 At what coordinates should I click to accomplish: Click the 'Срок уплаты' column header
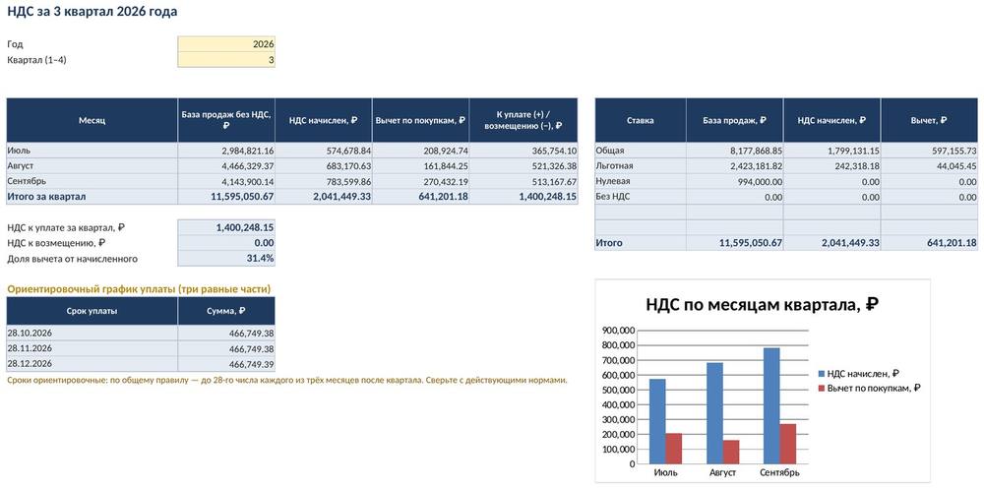pos(92,311)
